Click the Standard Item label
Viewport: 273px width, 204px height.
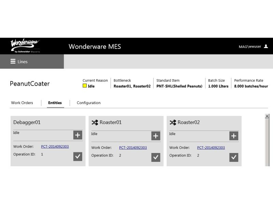[x=168, y=81]
